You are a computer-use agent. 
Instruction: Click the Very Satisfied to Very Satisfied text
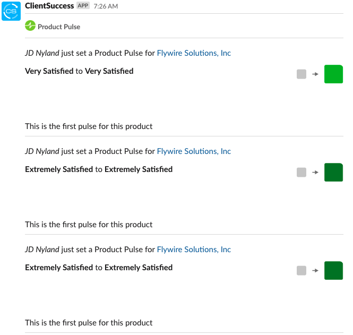click(x=79, y=71)
